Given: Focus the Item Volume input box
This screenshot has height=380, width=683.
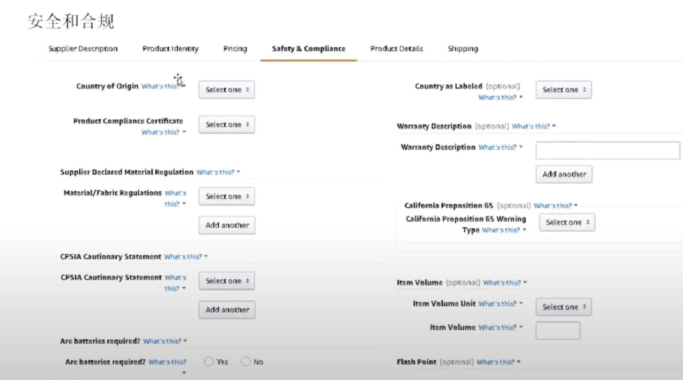Looking at the screenshot, I should pyautogui.click(x=558, y=331).
